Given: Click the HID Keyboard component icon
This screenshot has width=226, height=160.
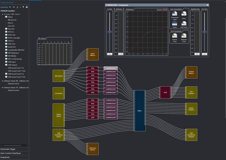Looking at the screenshot, I should click(x=6, y=53).
